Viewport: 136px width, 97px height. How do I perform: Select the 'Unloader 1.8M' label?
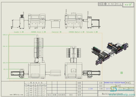coord(92,32)
